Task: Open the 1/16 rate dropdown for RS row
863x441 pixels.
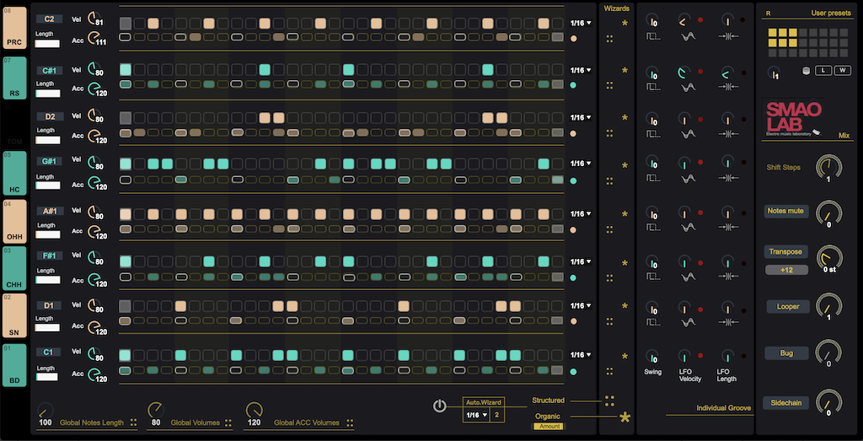Action: coord(581,70)
